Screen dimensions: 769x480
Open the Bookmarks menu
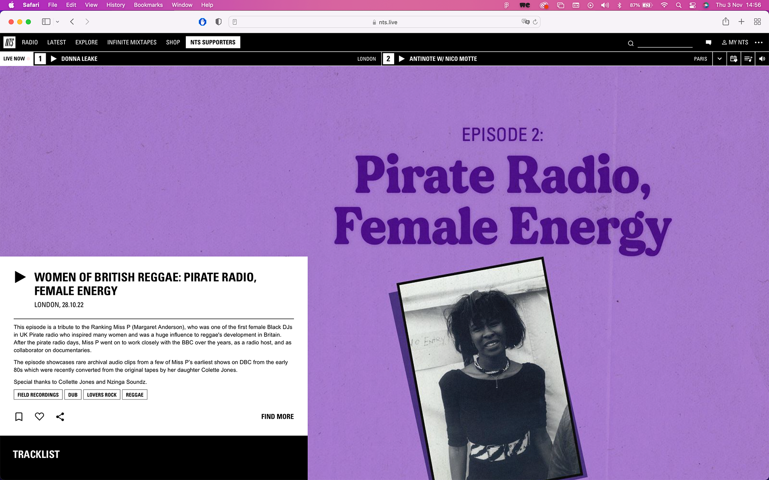pos(148,5)
